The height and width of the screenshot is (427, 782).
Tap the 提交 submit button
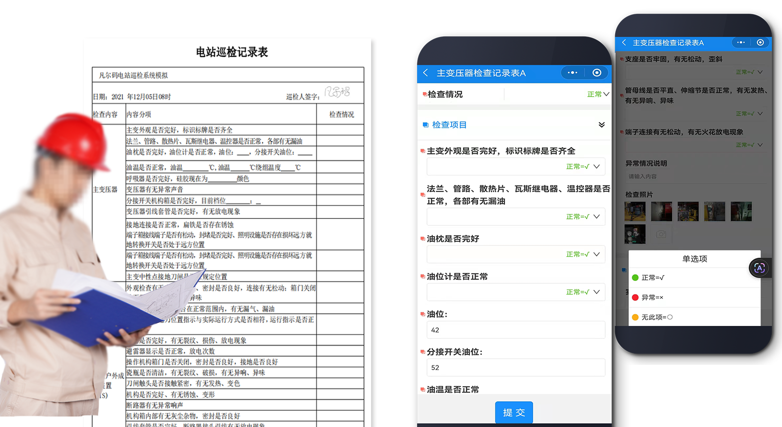[514, 412]
